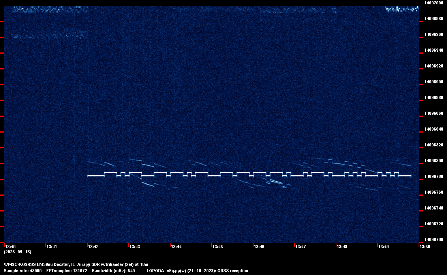The image size is (447, 275).
Task: Click the Sample rate: 48000 text
Action: (23, 271)
